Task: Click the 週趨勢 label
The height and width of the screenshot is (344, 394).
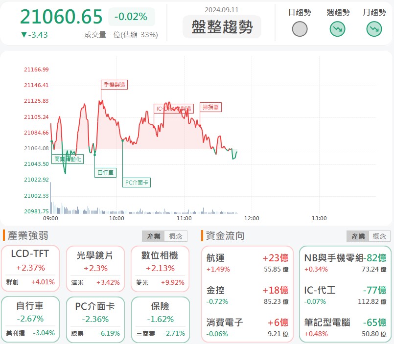Action: point(338,12)
